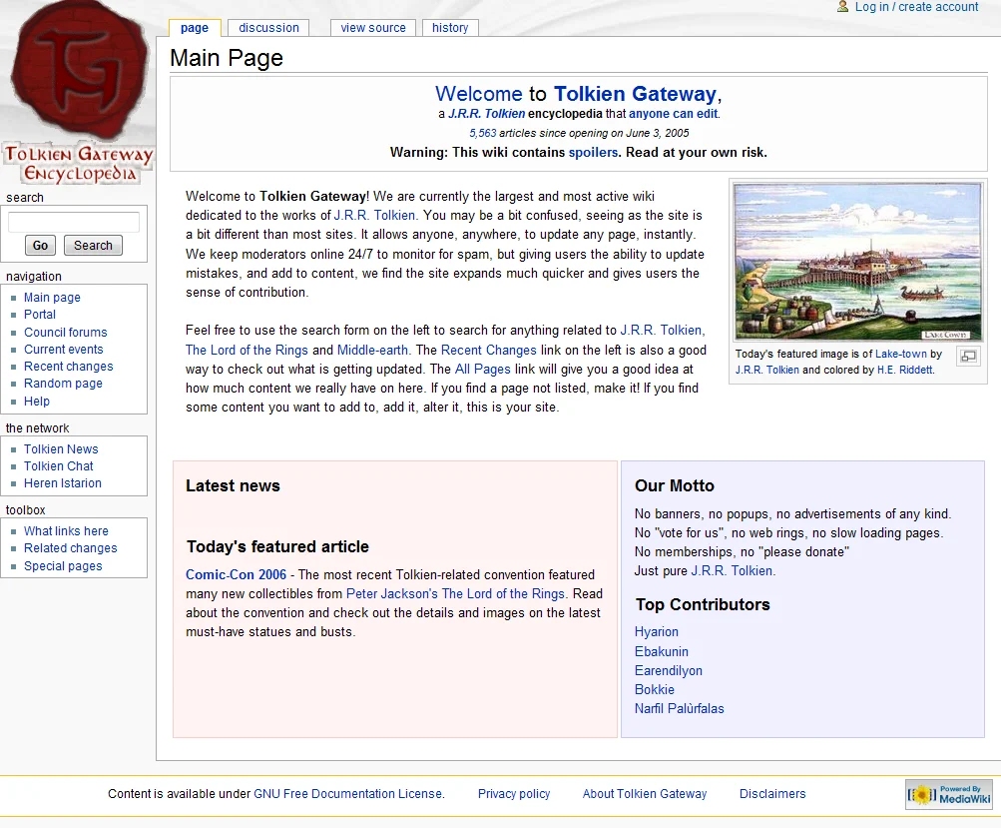This screenshot has height=828, width=1001.
Task: Open contributor Earendilyon's page
Action: point(669,671)
